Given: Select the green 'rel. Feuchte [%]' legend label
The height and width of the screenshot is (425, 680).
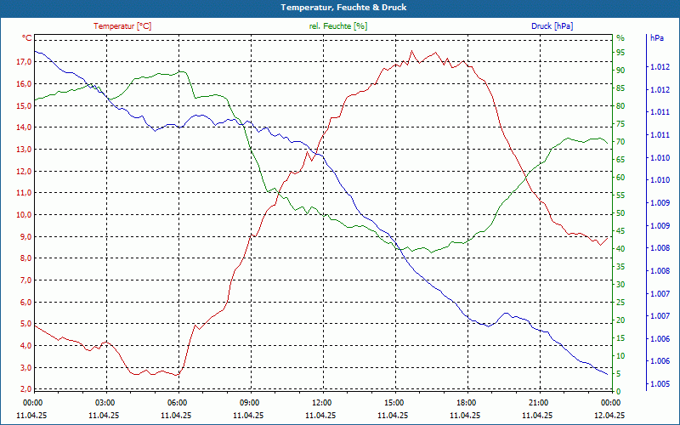Looking at the screenshot, I should click(338, 26).
